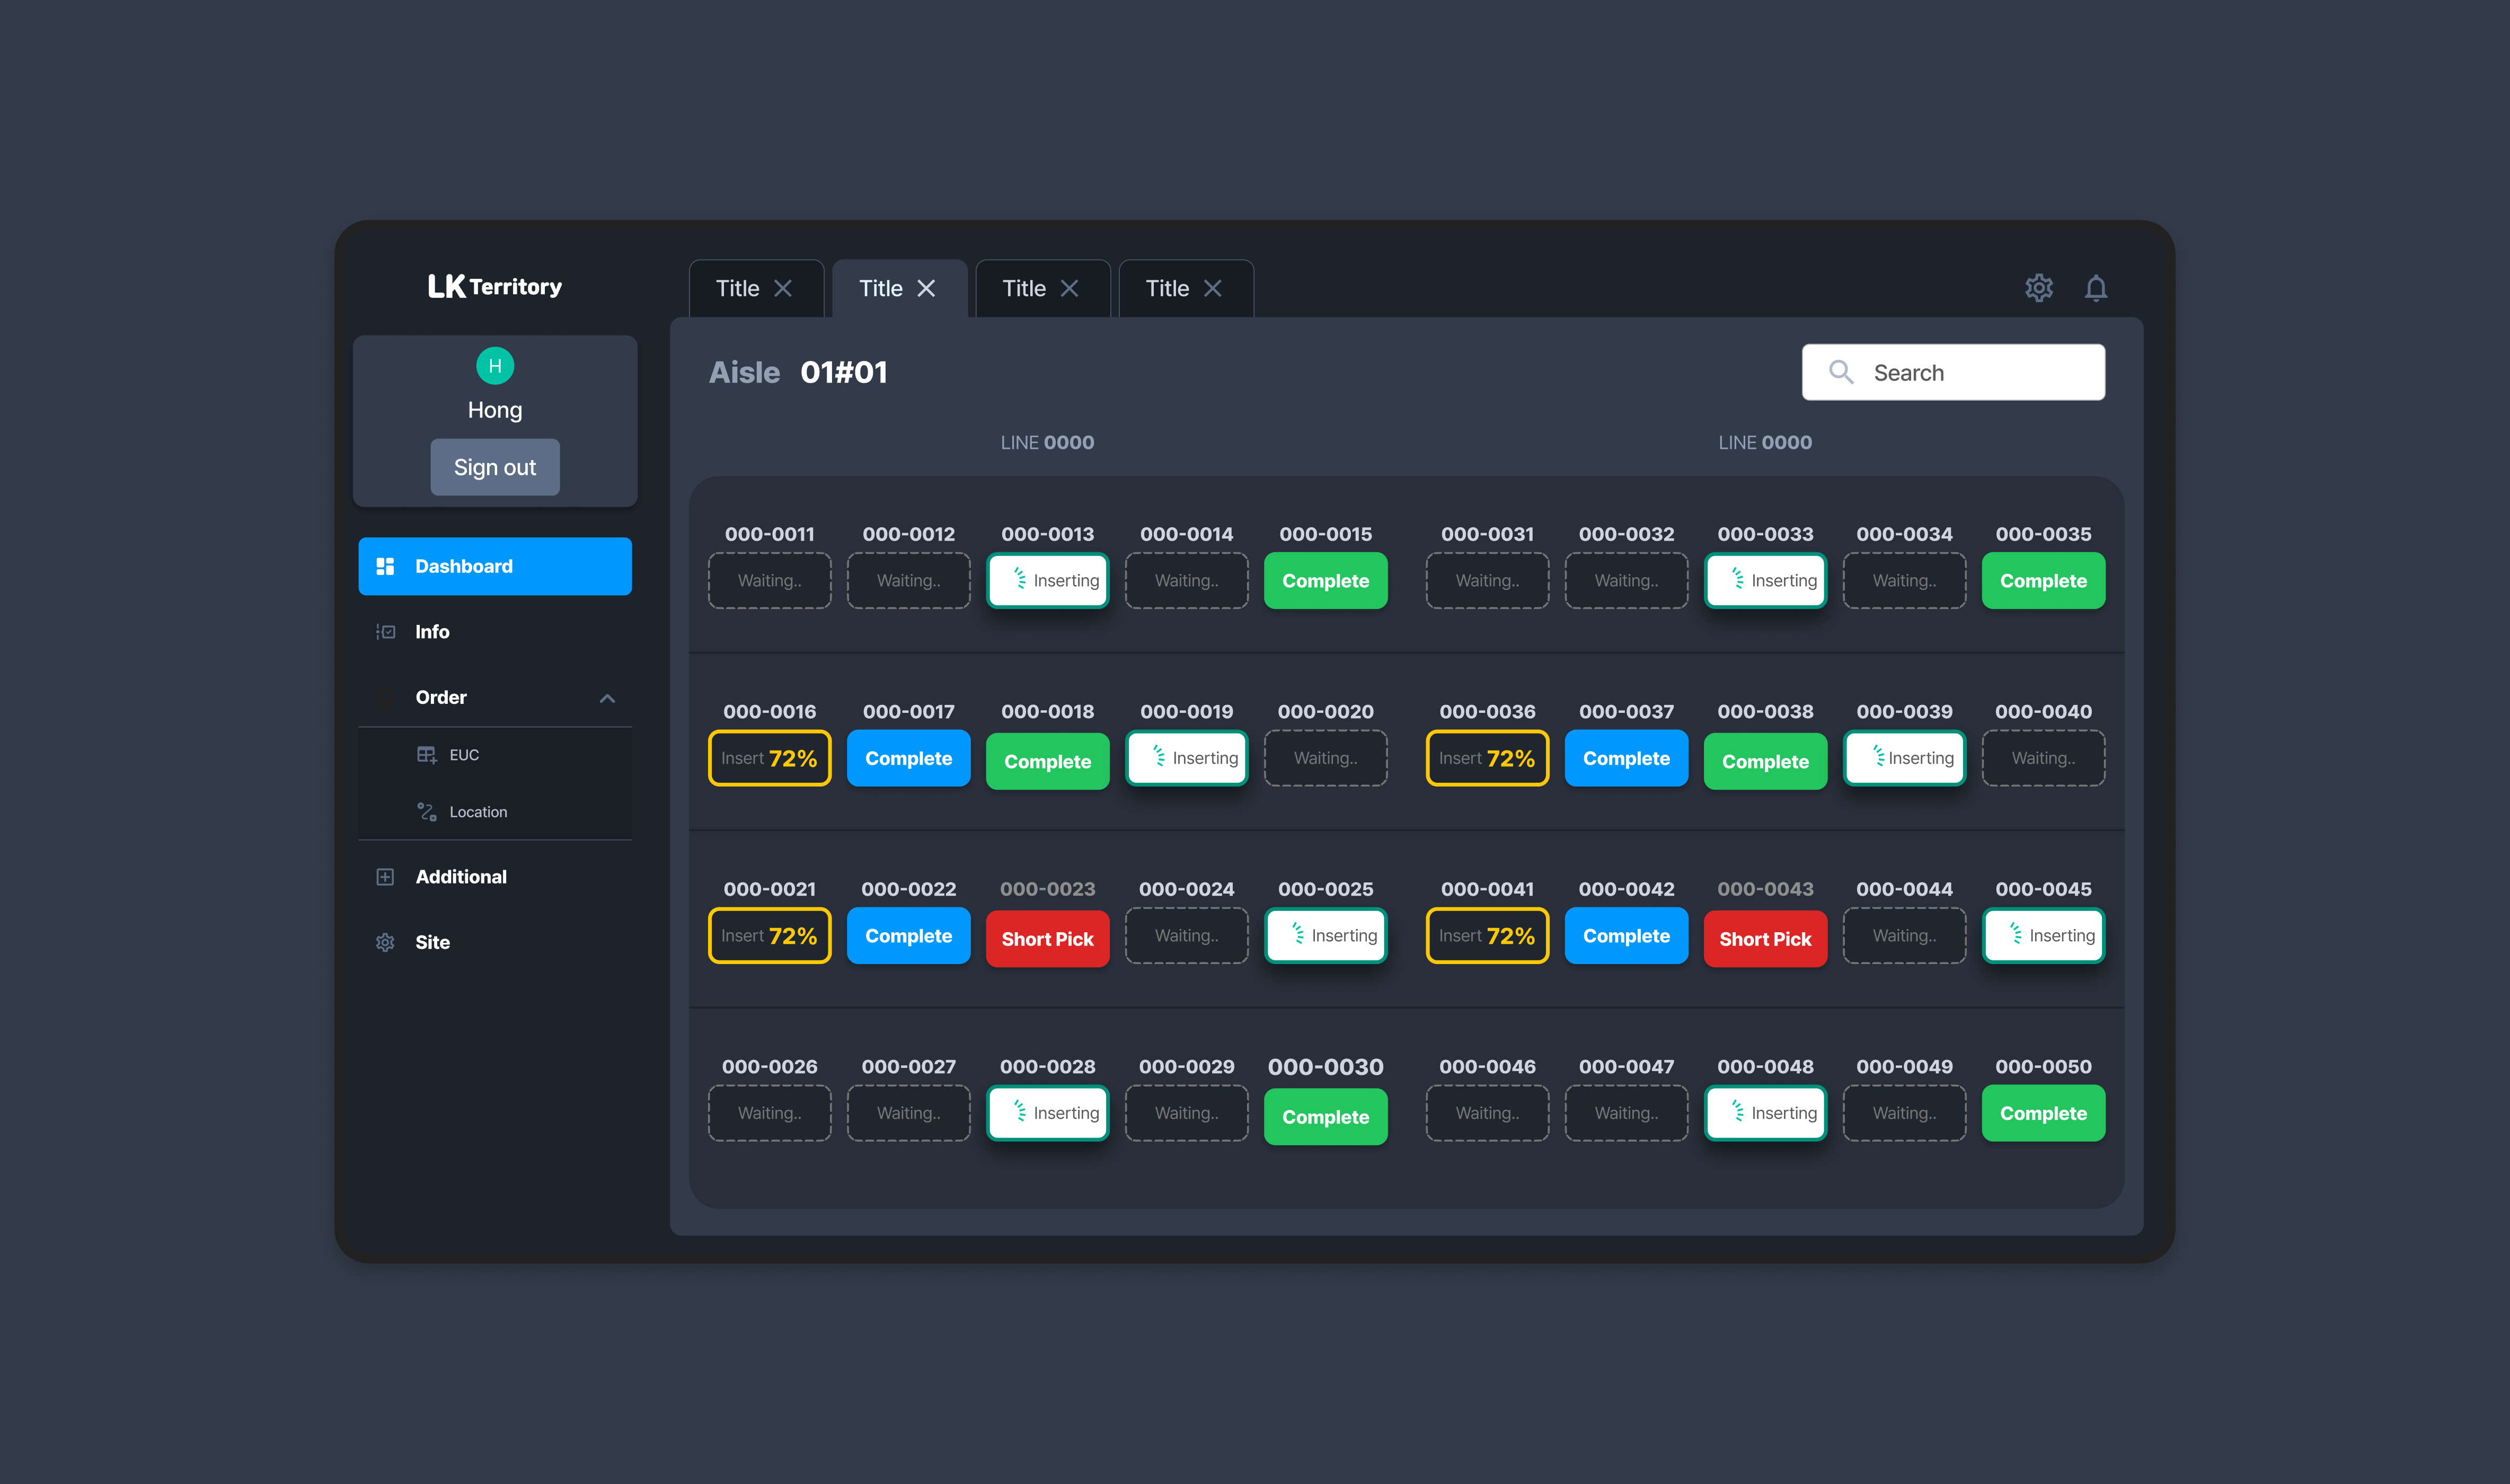Switch to the fourth Title tab
The height and width of the screenshot is (1484, 2510).
pyautogui.click(x=1186, y=288)
